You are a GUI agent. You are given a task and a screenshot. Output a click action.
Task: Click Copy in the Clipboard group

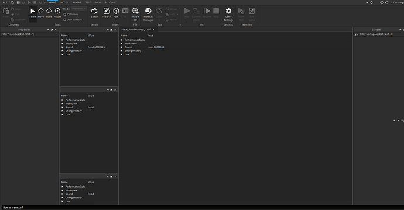16,9
